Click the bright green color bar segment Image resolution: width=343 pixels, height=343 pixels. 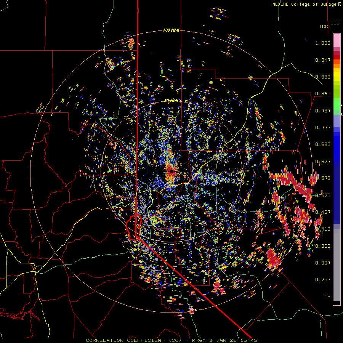pos(337,104)
